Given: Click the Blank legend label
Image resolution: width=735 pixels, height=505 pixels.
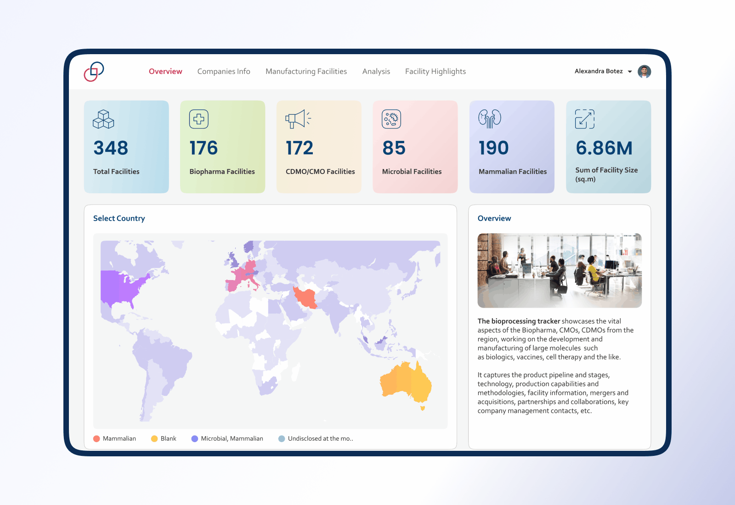Looking at the screenshot, I should click(169, 438).
